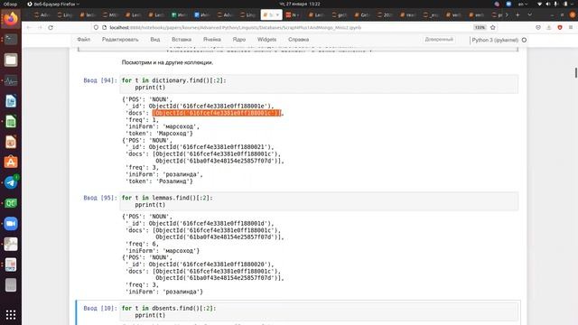The image size is (578, 325).
Task: Click the Python 3 (ipykernel) label
Action: (x=495, y=40)
